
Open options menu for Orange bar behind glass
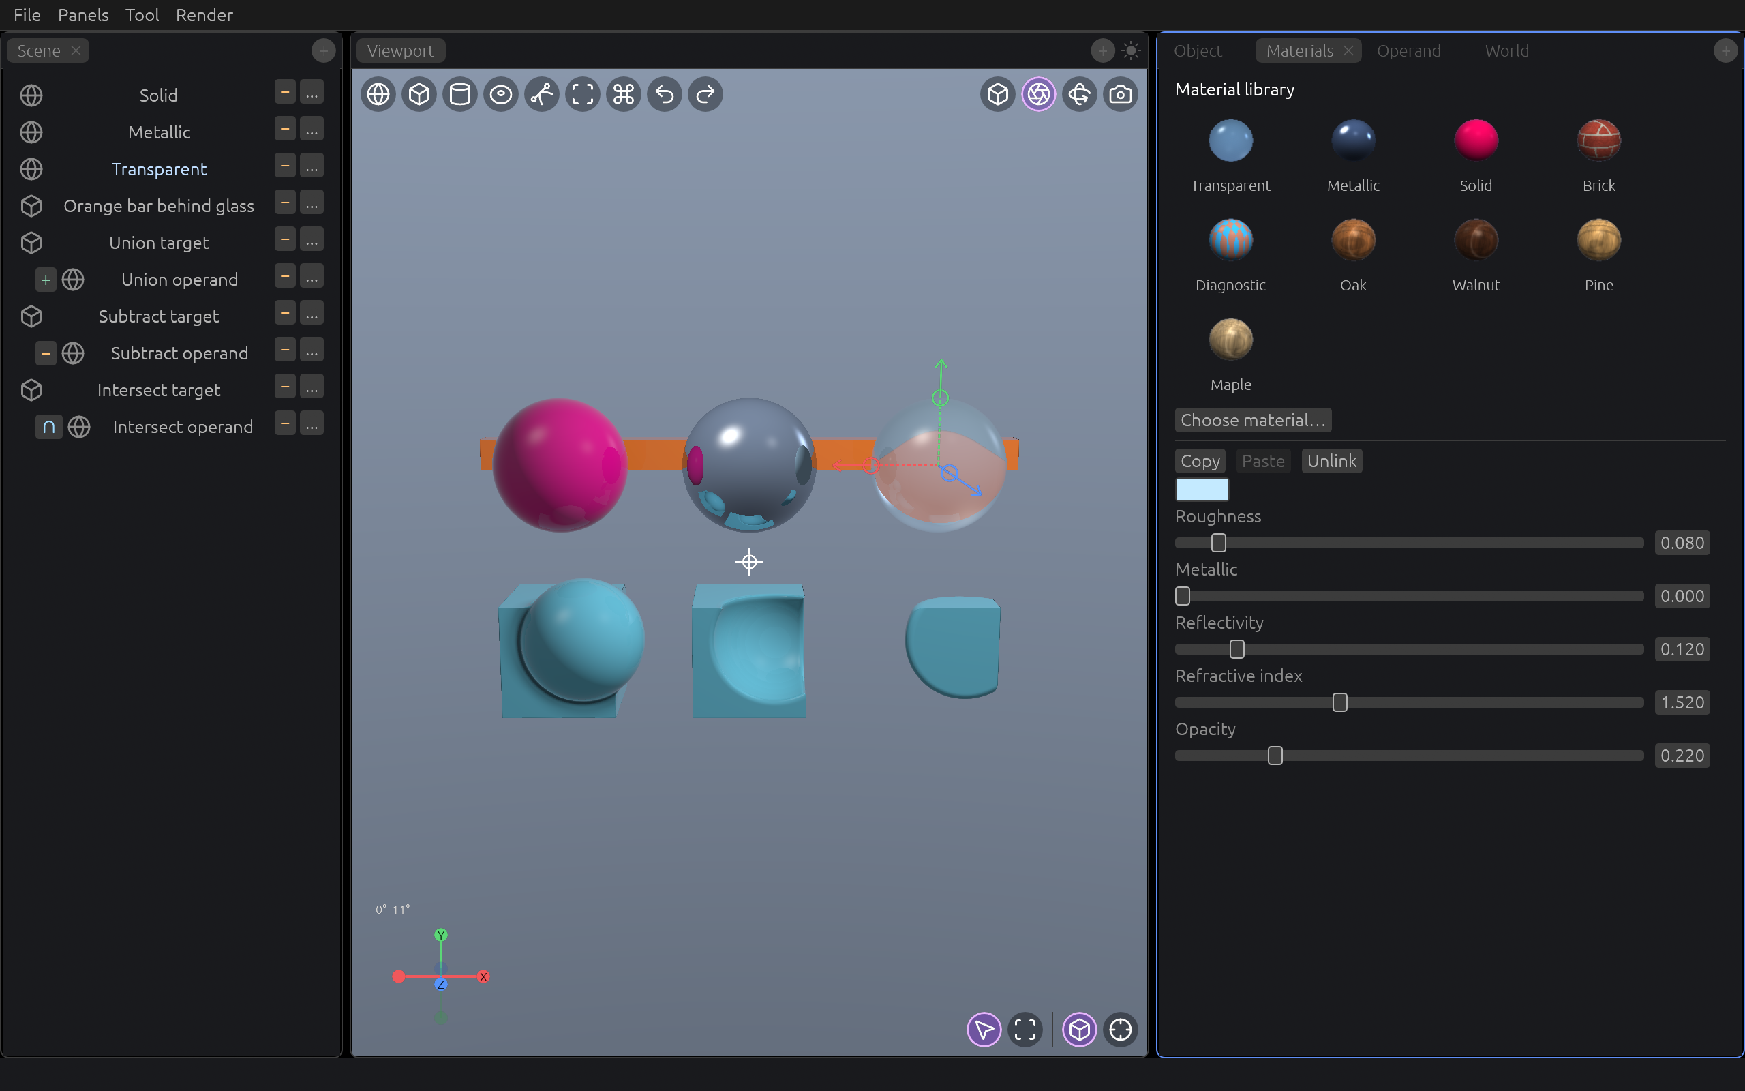pos(312,203)
